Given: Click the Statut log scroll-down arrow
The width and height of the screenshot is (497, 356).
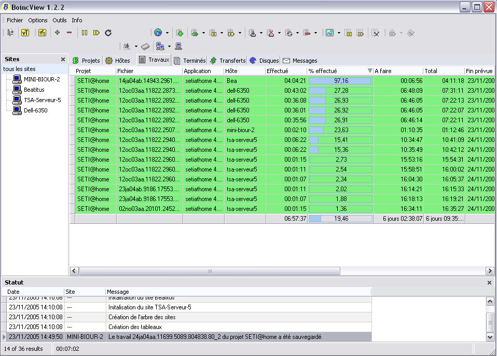Looking at the screenshot, I should (x=490, y=337).
